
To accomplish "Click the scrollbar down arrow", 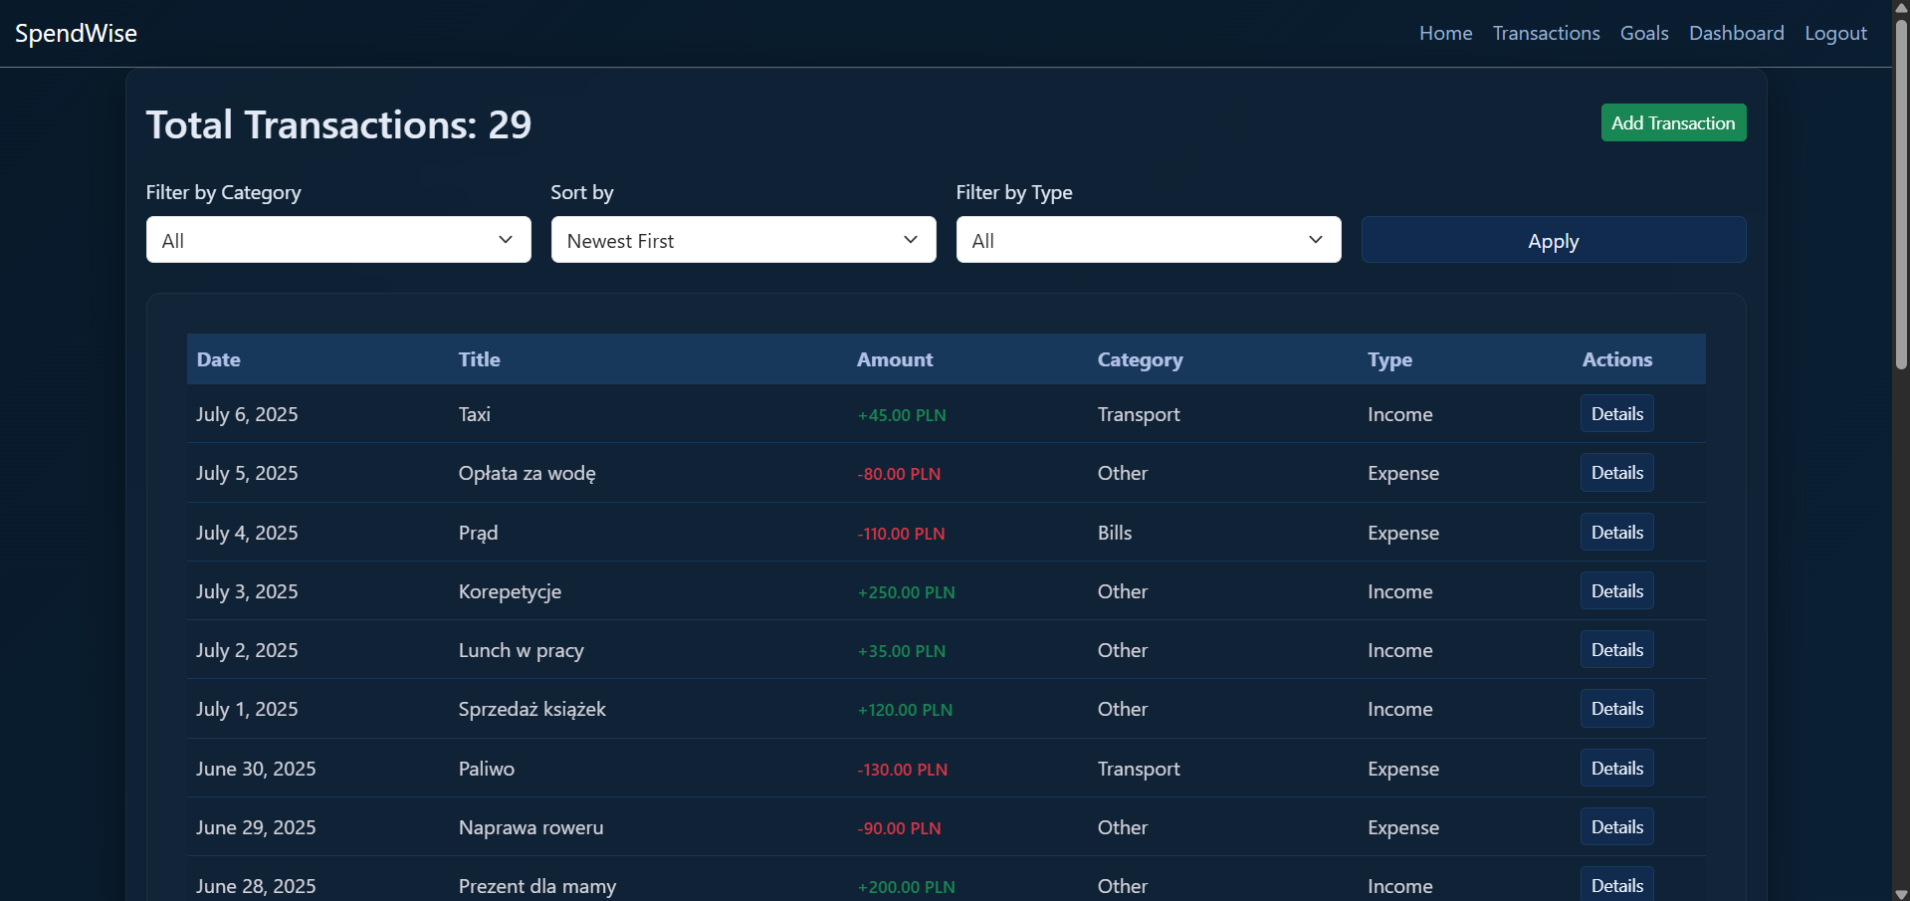I will tap(1901, 893).
